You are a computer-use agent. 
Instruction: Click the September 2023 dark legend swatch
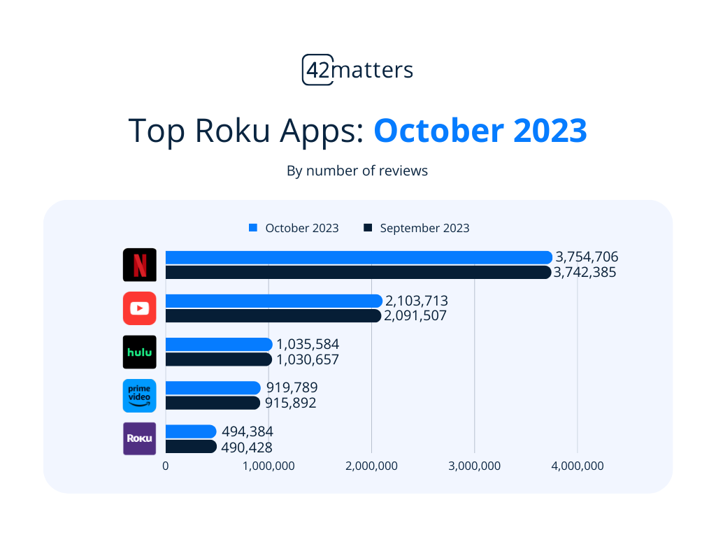368,227
